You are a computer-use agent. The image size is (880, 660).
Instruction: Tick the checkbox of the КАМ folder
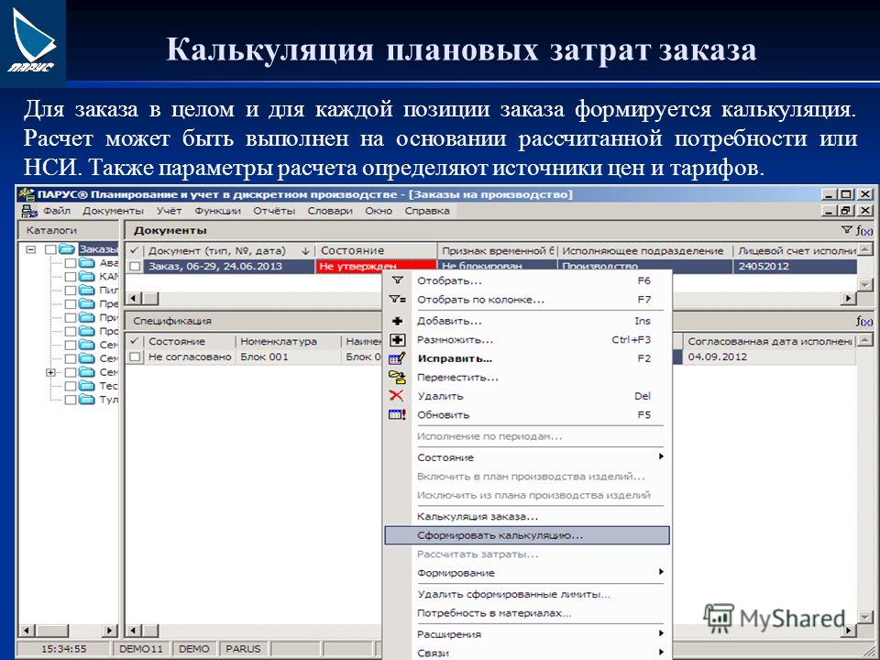tap(71, 277)
